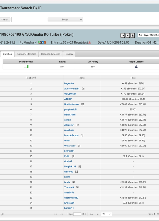
Task: Open player Universe23's profile
Action: pyautogui.click(x=70, y=146)
